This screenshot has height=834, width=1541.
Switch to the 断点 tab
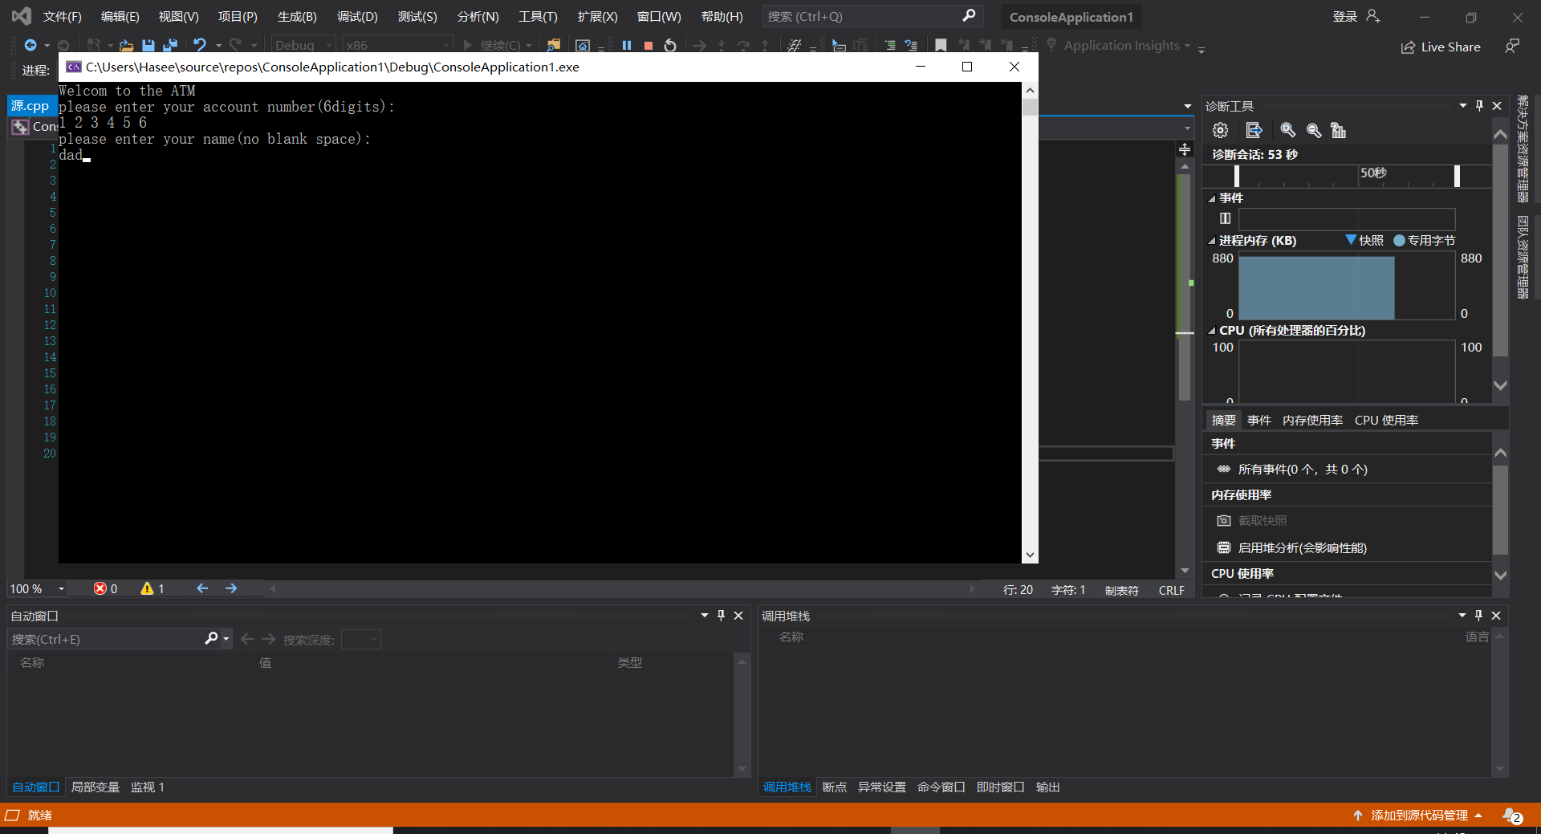pos(835,787)
